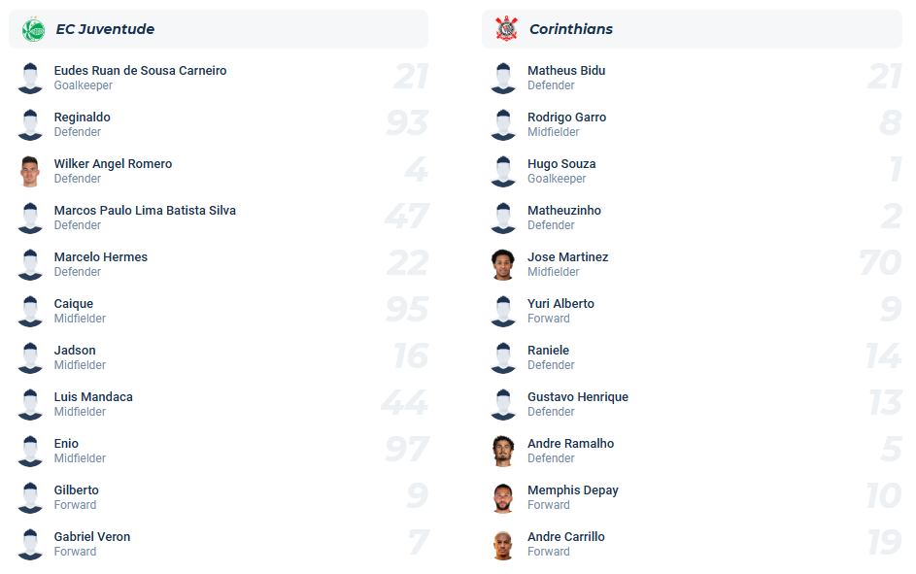The height and width of the screenshot is (574, 916).
Task: Select goalkeeper Eudes Ruan's avatar icon
Action: pos(29,78)
